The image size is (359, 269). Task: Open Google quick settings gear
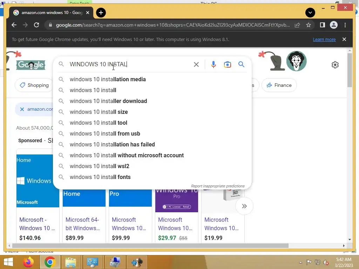point(335,65)
